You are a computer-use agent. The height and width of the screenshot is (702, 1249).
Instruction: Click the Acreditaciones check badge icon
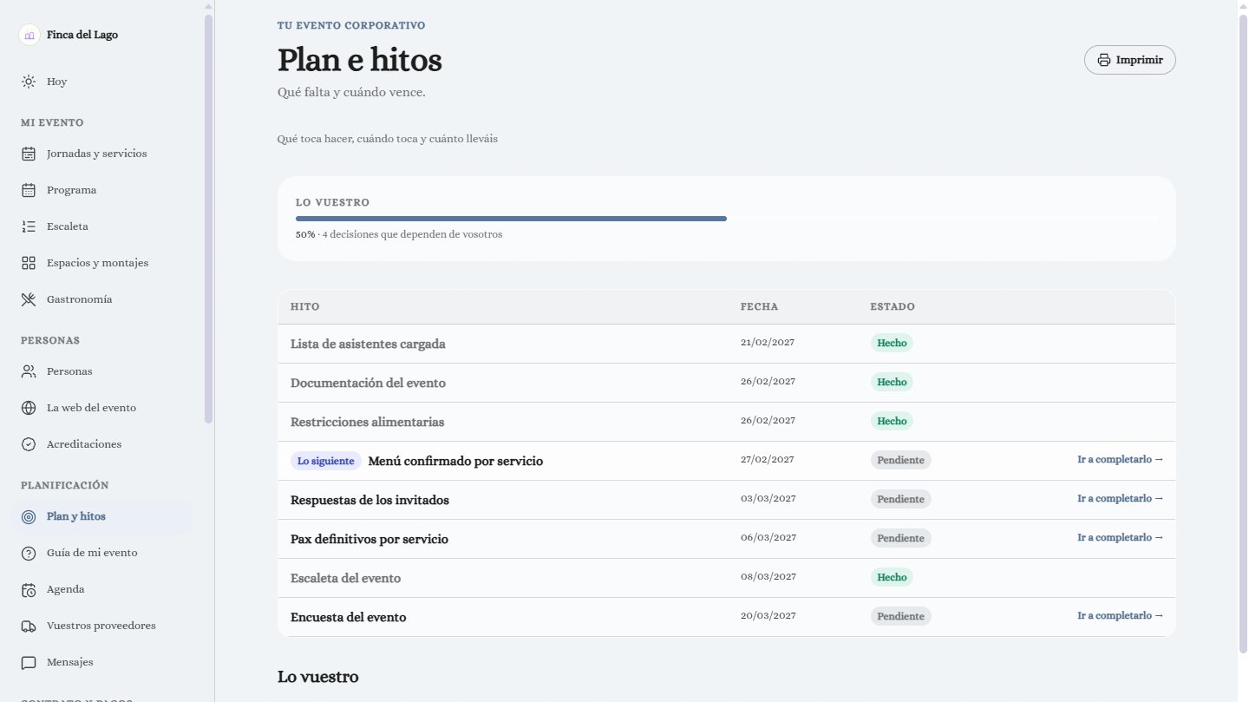click(29, 444)
